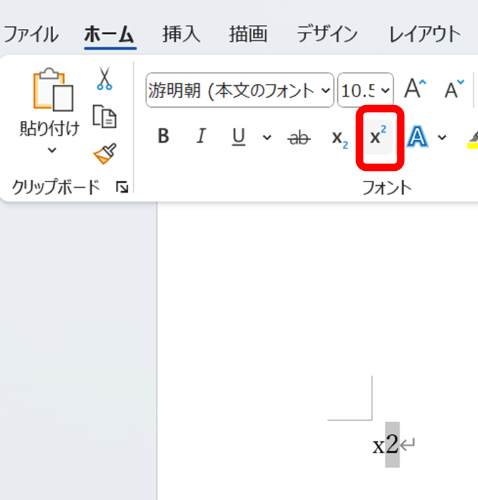This screenshot has height=500, width=478.
Task: Decrease font size with the smaller A icon
Action: 454,89
